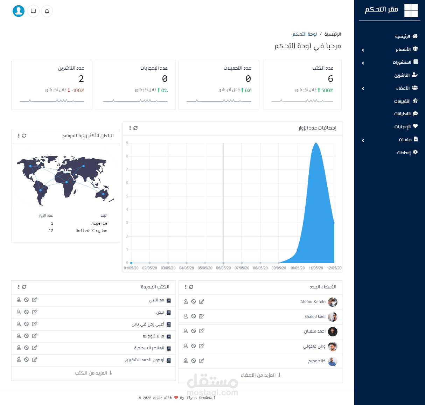Go to الرئيسية in the sidebar

click(x=406, y=36)
